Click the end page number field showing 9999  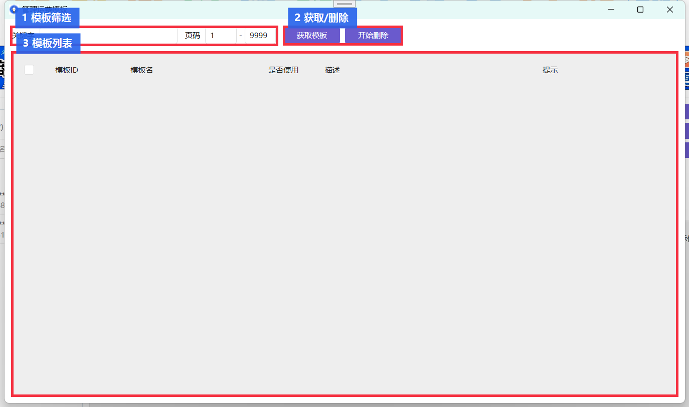pos(260,36)
